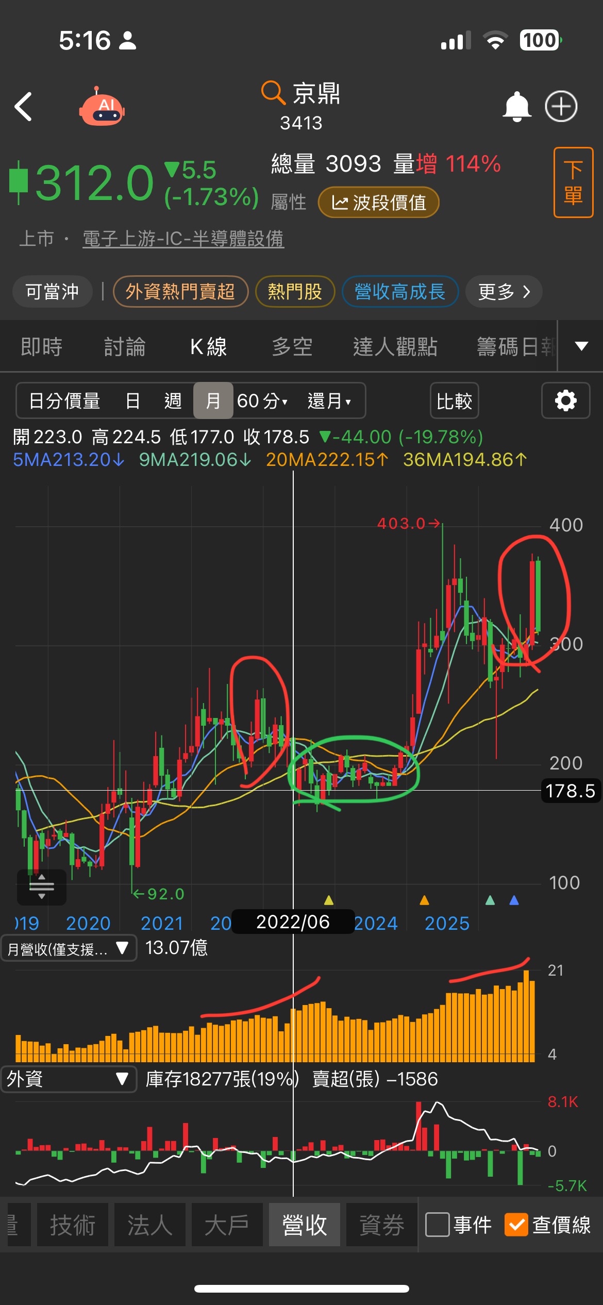Viewport: 603px width, 1305px height.
Task: Add stock to watchlist with plus icon
Action: pyautogui.click(x=561, y=107)
